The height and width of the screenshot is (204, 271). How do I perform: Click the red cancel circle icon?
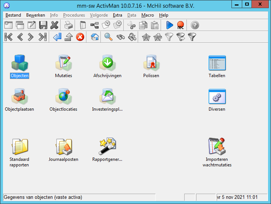(80, 37)
